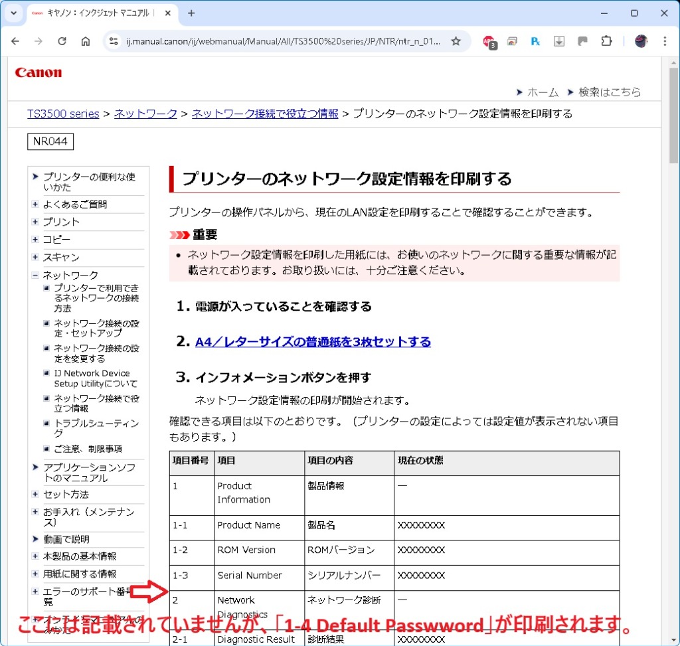Open TS3500 series breadcrumb link
This screenshot has height=646, width=680.
63,114
